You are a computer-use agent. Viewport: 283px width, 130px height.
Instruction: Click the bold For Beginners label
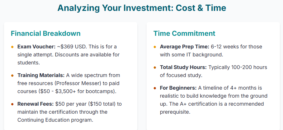coord(178,88)
